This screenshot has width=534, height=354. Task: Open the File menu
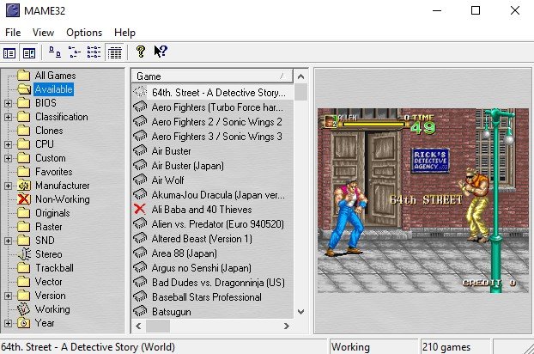coord(13,33)
